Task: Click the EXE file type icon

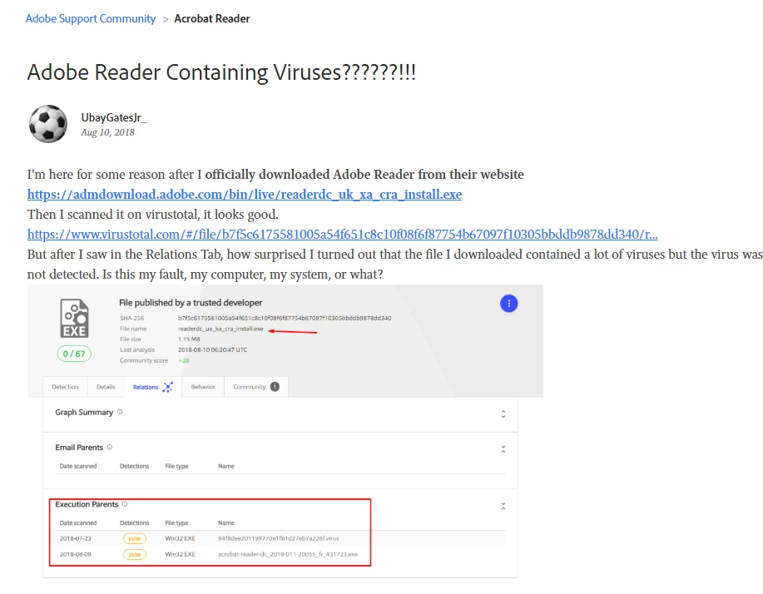Action: (x=74, y=319)
